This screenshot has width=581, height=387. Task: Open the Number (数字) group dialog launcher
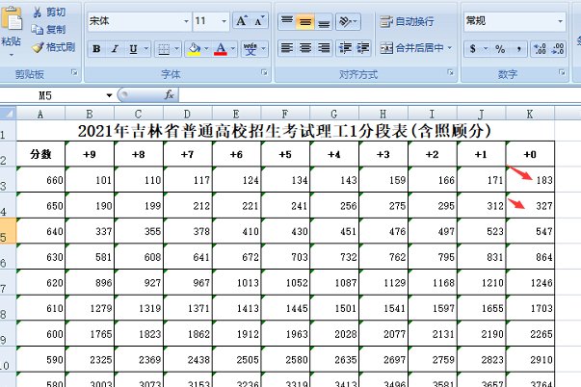(562, 72)
